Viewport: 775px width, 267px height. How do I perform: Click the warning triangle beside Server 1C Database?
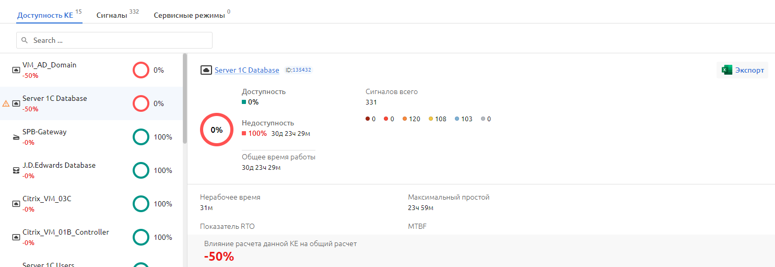[x=6, y=103]
